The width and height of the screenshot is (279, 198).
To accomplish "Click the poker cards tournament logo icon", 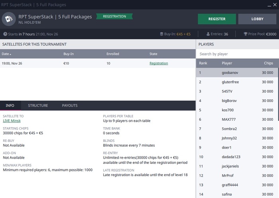I will click(x=9, y=19).
